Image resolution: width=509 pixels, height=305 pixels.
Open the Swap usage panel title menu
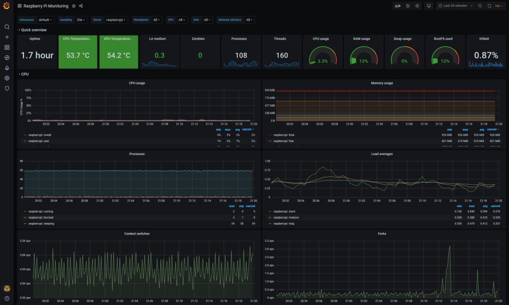point(403,39)
